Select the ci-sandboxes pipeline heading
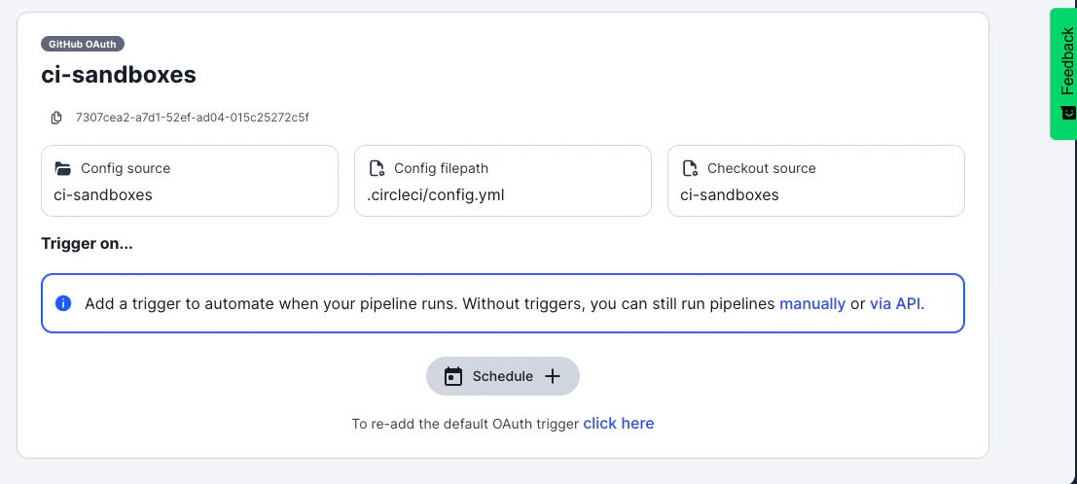Viewport: 1077px width, 484px height. [119, 75]
